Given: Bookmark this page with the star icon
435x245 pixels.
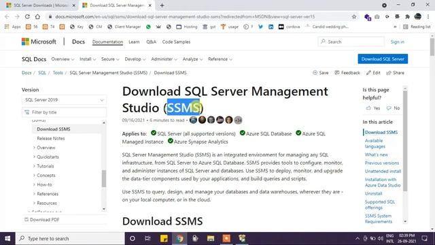Looking at the screenshot, I should 354,16.
